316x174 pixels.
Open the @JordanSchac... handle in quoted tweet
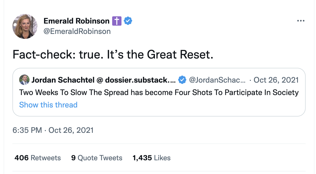[217, 80]
